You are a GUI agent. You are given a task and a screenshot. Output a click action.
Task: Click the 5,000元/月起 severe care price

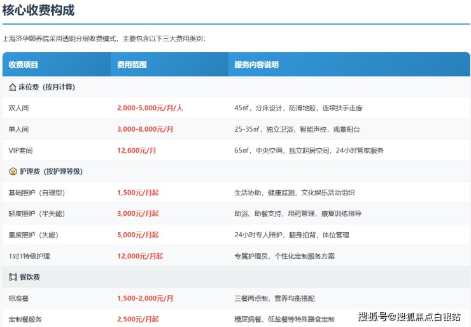pos(137,235)
